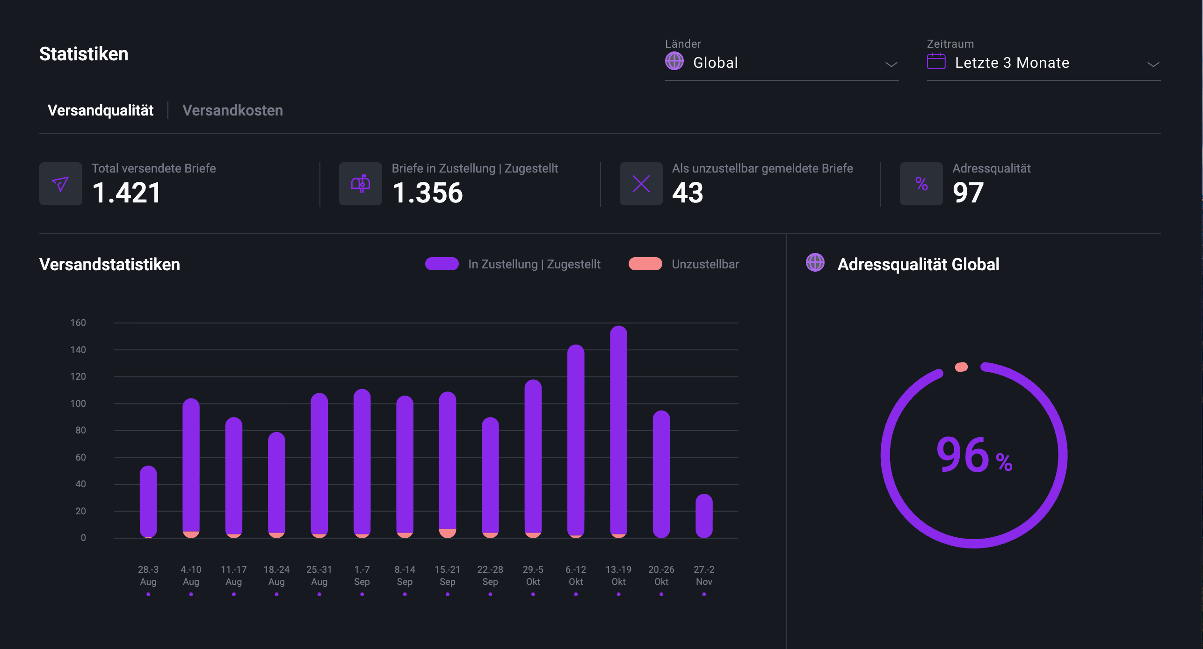Image resolution: width=1203 pixels, height=649 pixels.
Task: Expand the Zeitraum chevron arrow
Action: point(1153,64)
